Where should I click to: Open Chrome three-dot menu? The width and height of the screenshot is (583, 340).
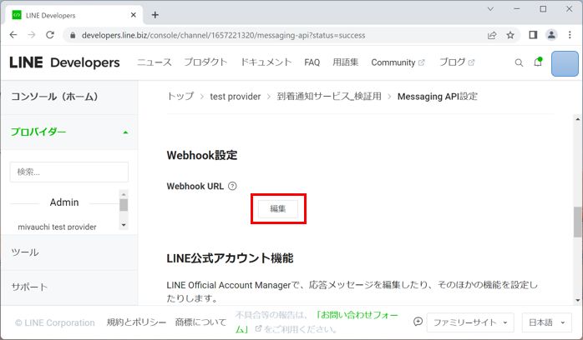click(570, 35)
